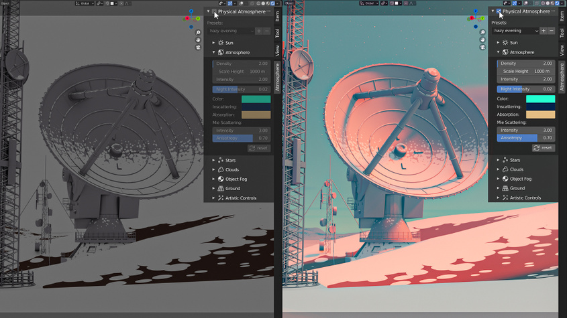Expand Stars section in right panel

[x=498, y=159]
